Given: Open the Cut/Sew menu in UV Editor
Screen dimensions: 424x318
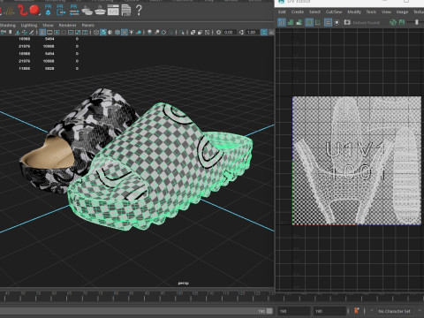Looking at the screenshot, I should coord(334,11).
